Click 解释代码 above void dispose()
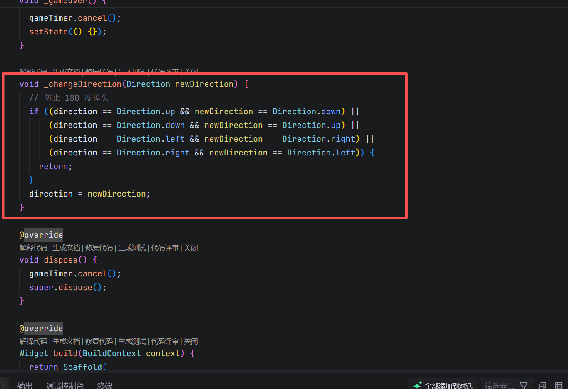The image size is (568, 389). [33, 248]
